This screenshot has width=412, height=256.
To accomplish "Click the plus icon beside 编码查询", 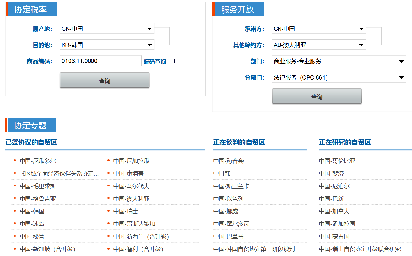I will pyautogui.click(x=174, y=61).
